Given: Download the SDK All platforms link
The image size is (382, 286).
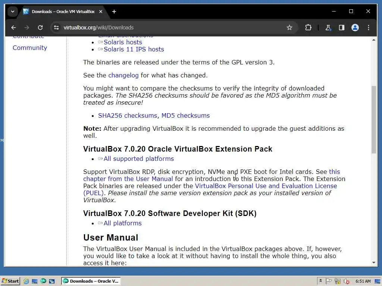Looking at the screenshot, I should pos(122,223).
